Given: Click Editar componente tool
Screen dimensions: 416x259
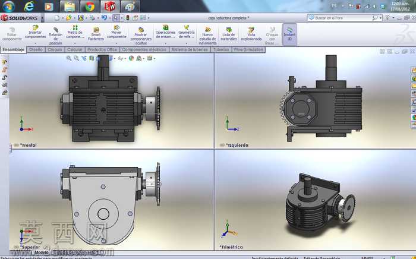Looking at the screenshot, I should pyautogui.click(x=12, y=34).
